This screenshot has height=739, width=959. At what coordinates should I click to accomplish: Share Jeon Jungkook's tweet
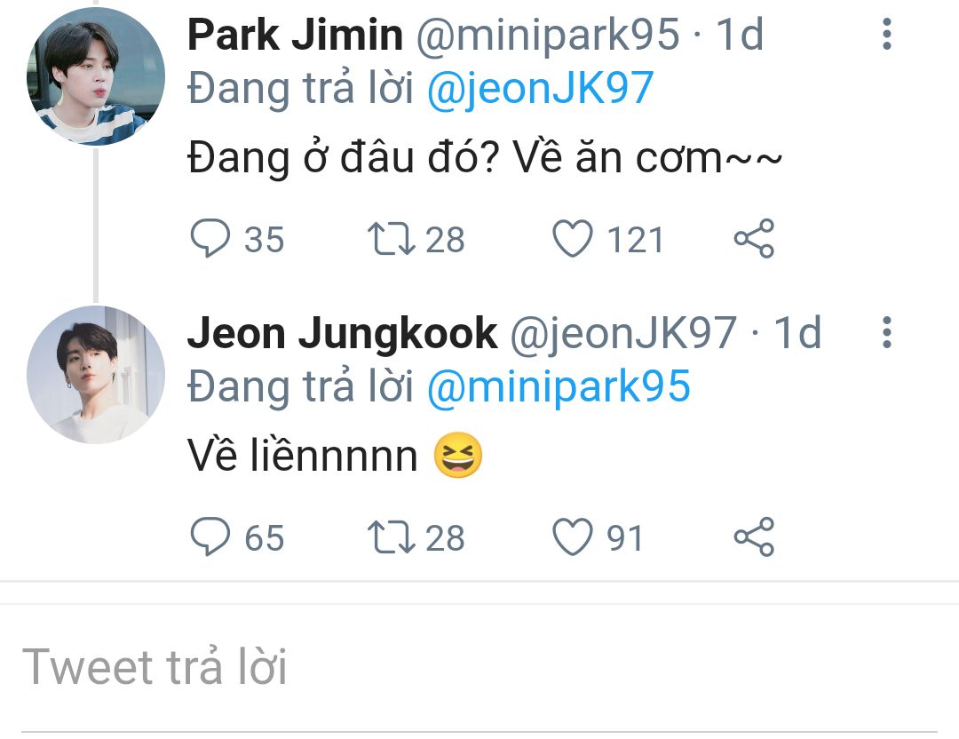[x=754, y=537]
